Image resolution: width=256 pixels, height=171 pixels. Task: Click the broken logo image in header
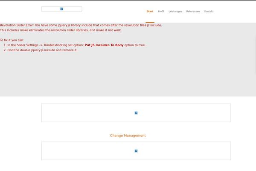coord(61,9)
